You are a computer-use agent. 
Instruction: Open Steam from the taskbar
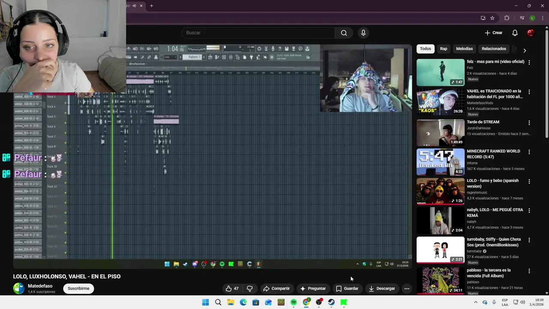[x=331, y=303]
